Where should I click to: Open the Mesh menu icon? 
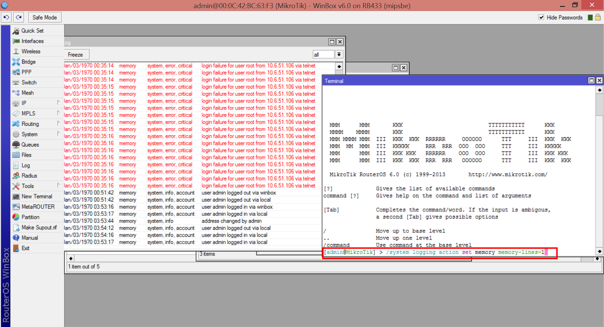coord(16,93)
